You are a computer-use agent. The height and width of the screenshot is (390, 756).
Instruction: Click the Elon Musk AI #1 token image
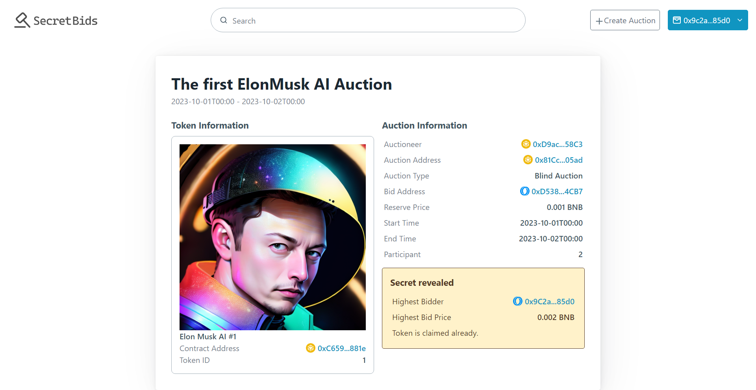pyautogui.click(x=272, y=237)
